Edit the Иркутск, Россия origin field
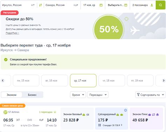166x132 pixels. click(x=18, y=5)
